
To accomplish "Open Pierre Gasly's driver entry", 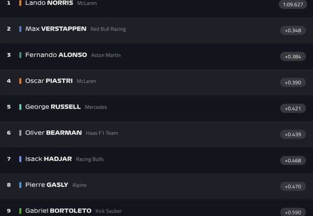I will [46, 185].
